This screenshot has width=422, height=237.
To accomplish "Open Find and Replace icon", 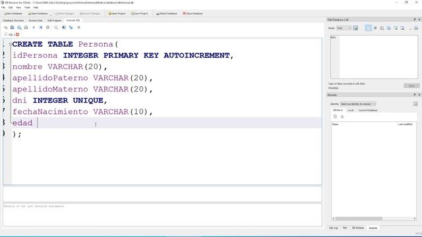I will click(71, 28).
